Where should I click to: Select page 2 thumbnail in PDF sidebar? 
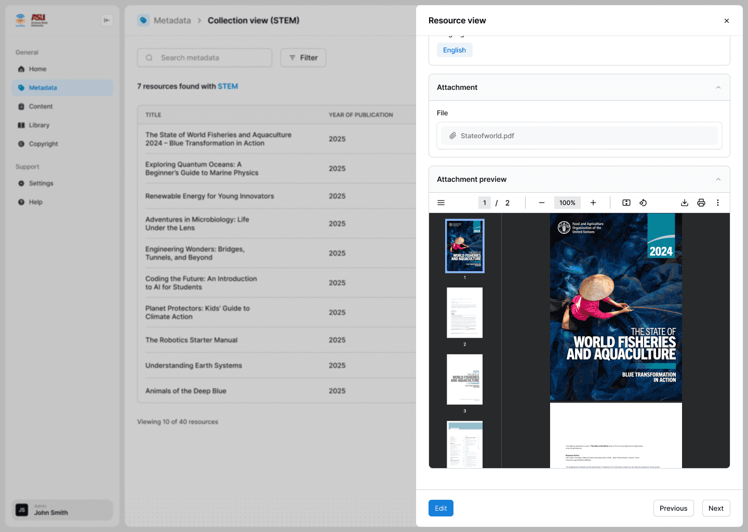point(465,313)
